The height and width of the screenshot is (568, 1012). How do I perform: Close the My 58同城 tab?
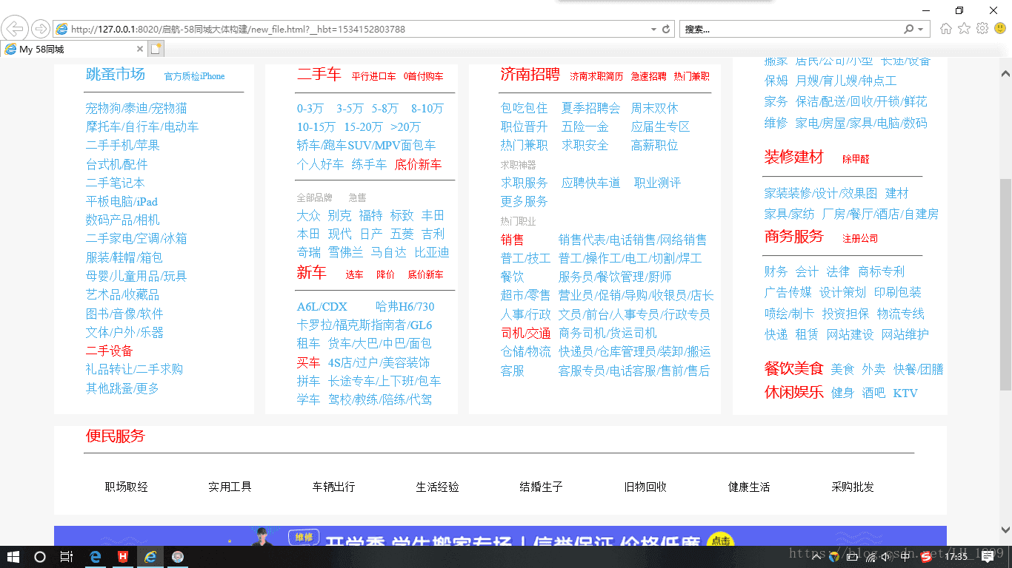[139, 50]
